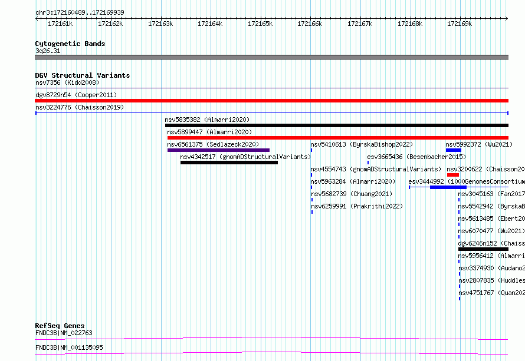Click the 172163k ruler position
525x361 pixels.
160,24
